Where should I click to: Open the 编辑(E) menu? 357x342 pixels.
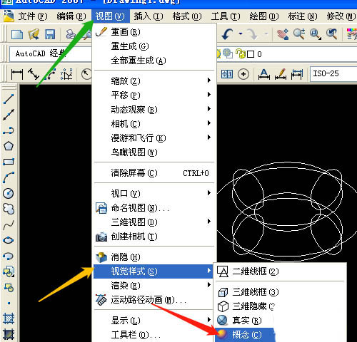[x=71, y=16]
